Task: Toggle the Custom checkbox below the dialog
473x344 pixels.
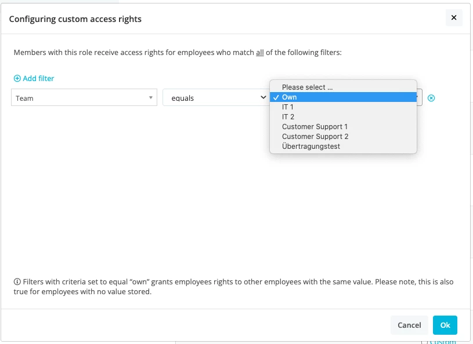Action: pos(424,342)
